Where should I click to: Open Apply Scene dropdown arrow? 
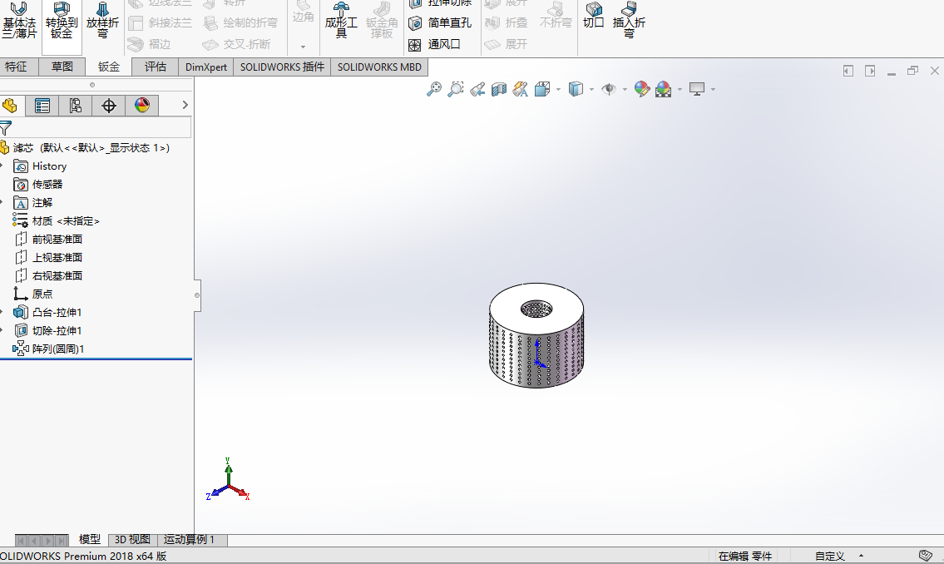pos(680,90)
